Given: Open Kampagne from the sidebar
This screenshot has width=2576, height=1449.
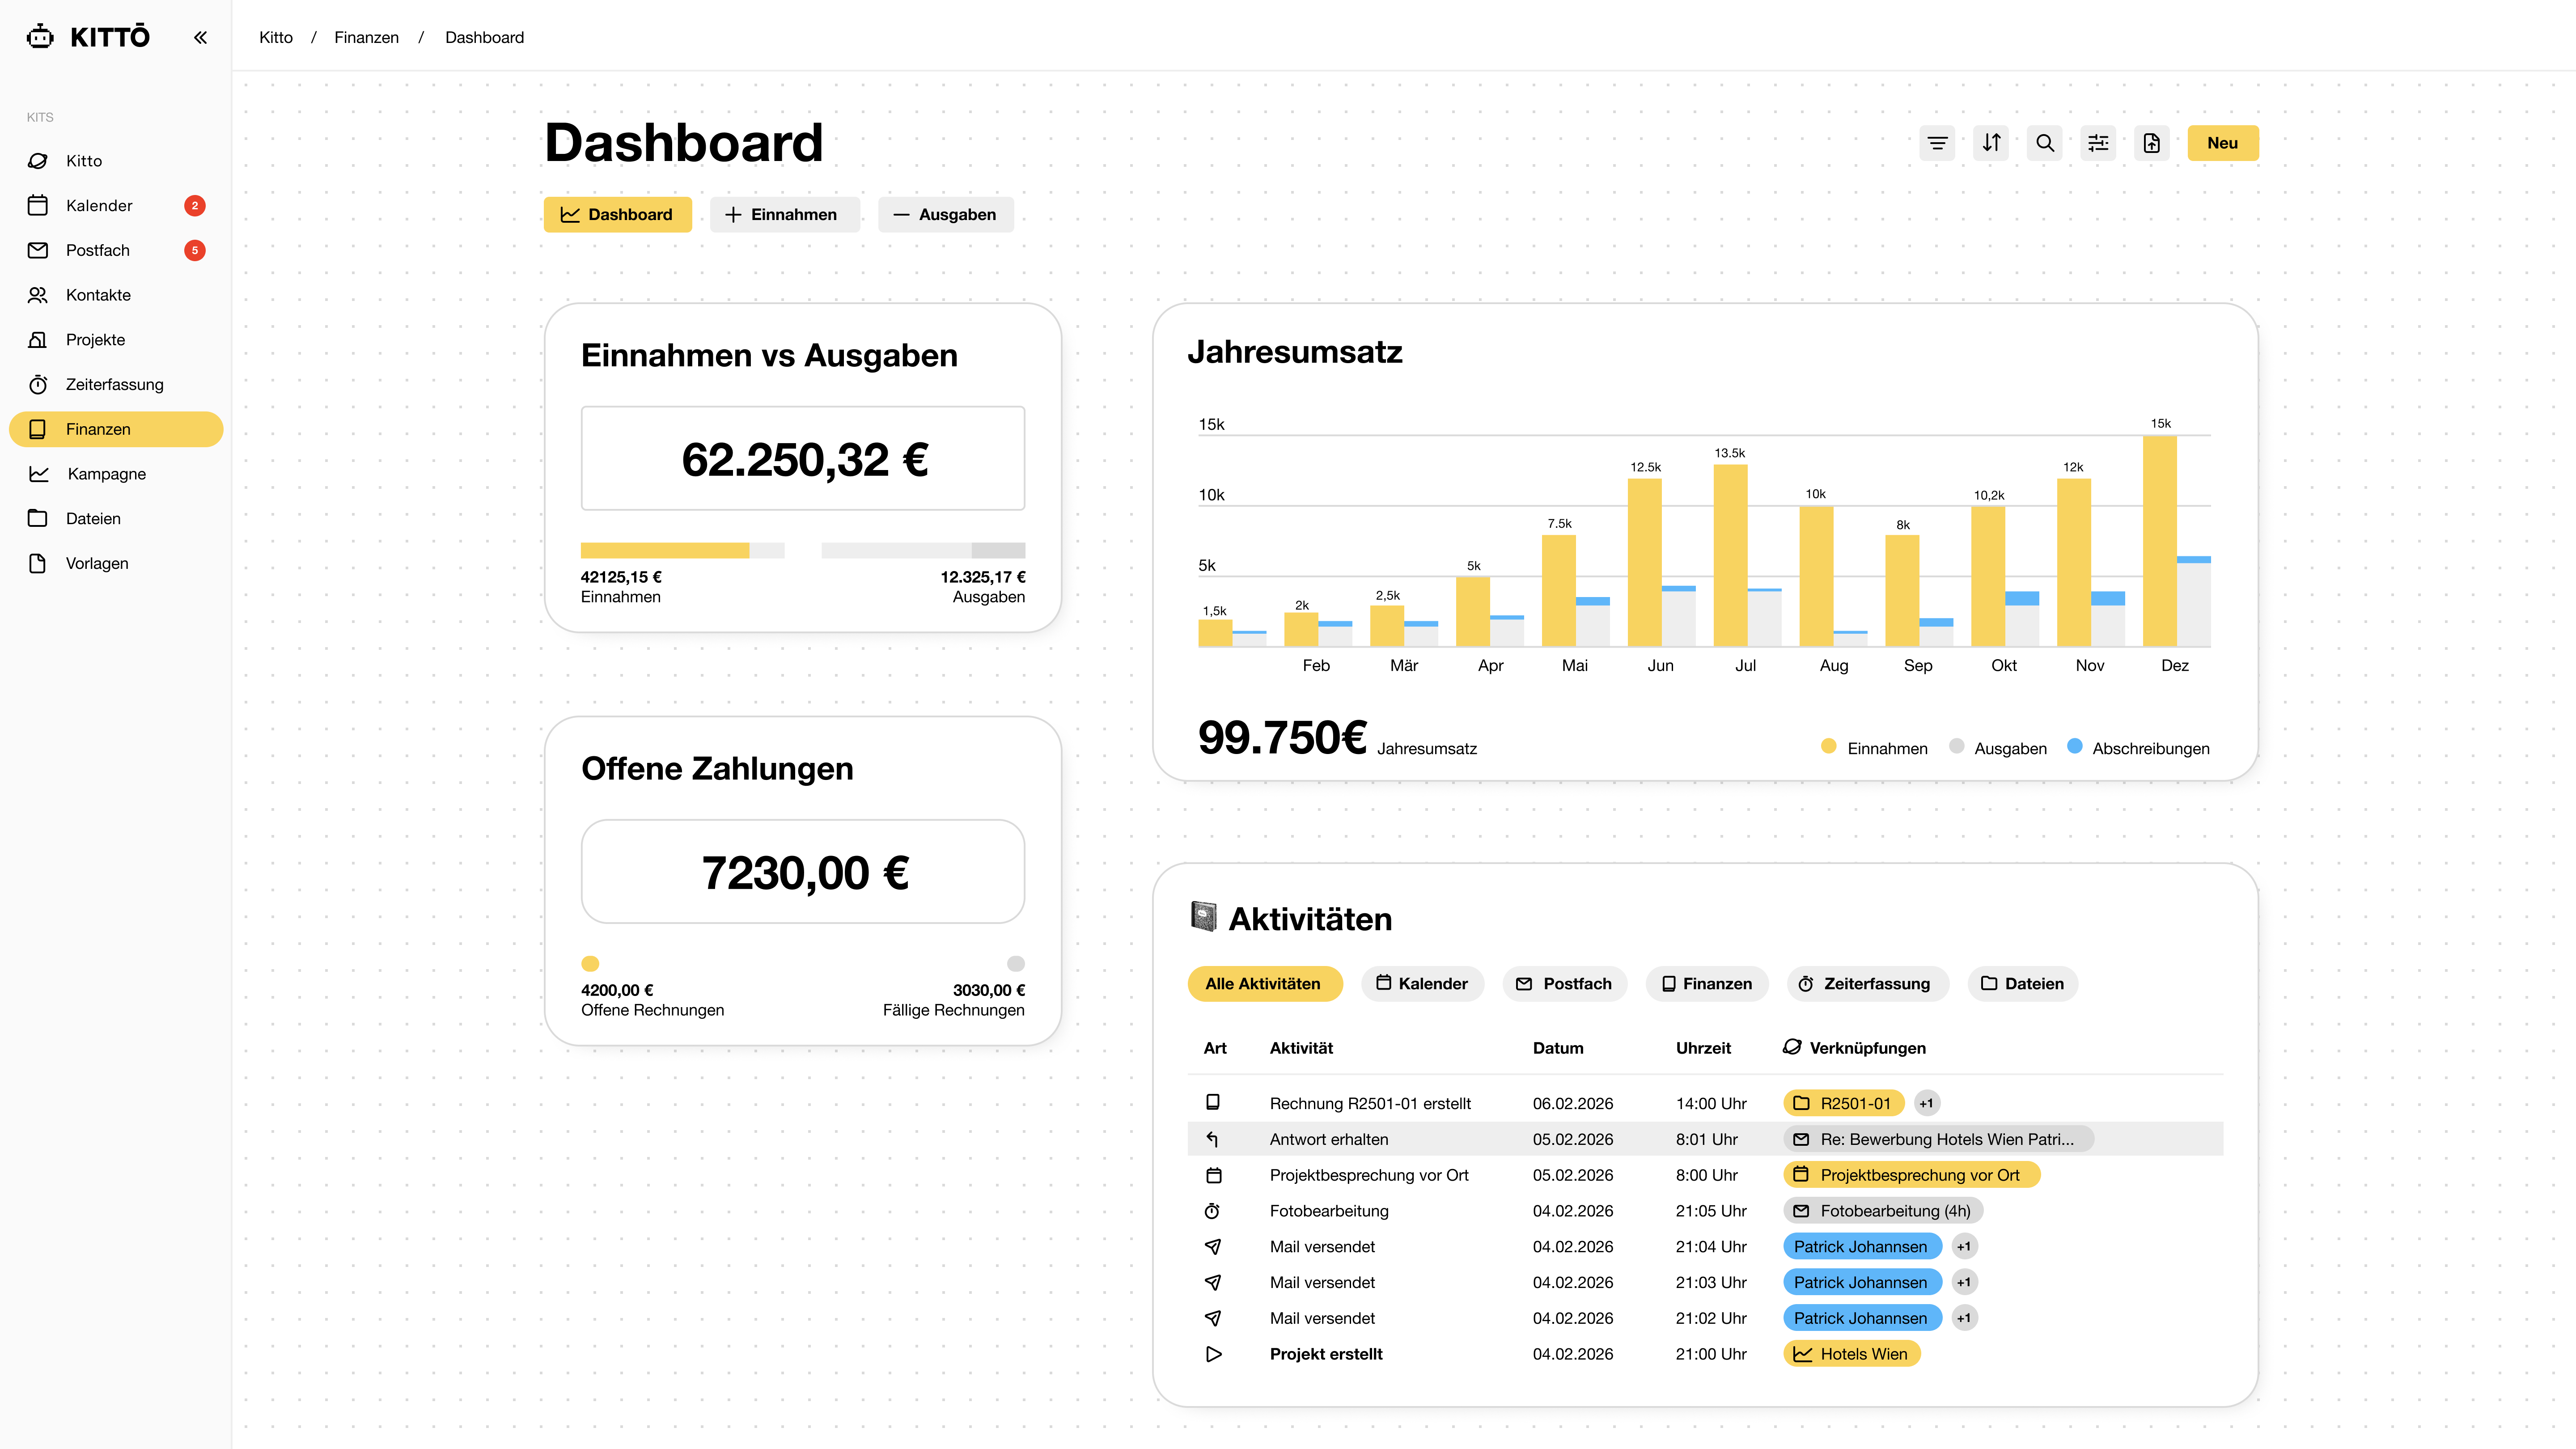Looking at the screenshot, I should point(105,473).
